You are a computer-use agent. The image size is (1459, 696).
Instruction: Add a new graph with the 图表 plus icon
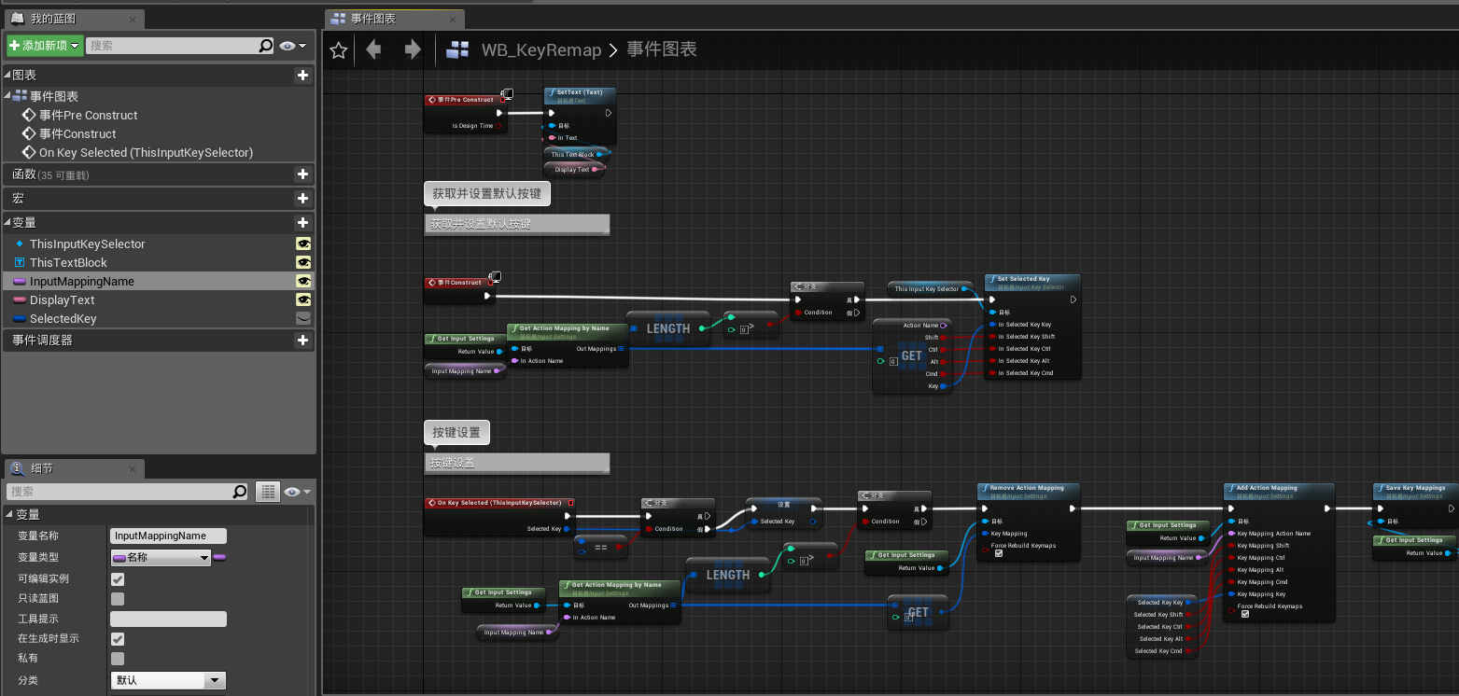pos(302,74)
